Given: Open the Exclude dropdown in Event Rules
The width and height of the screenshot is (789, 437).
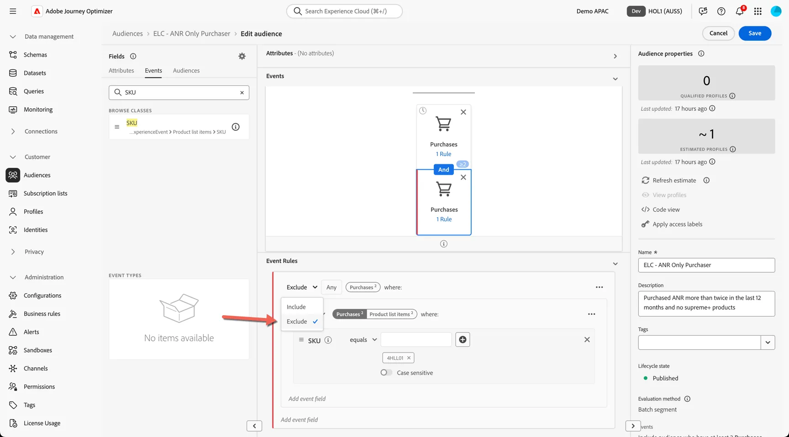Looking at the screenshot, I should (302, 287).
